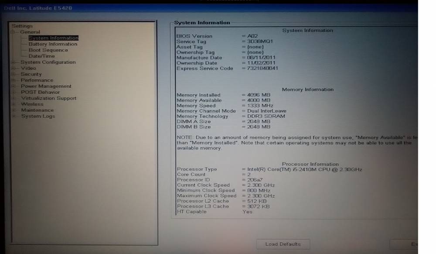Screen dimensions: 436x254
Task: Click the Memory Information section heading
Action: pyautogui.click(x=308, y=89)
